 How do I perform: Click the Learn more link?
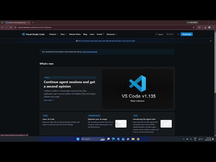pos(49,100)
